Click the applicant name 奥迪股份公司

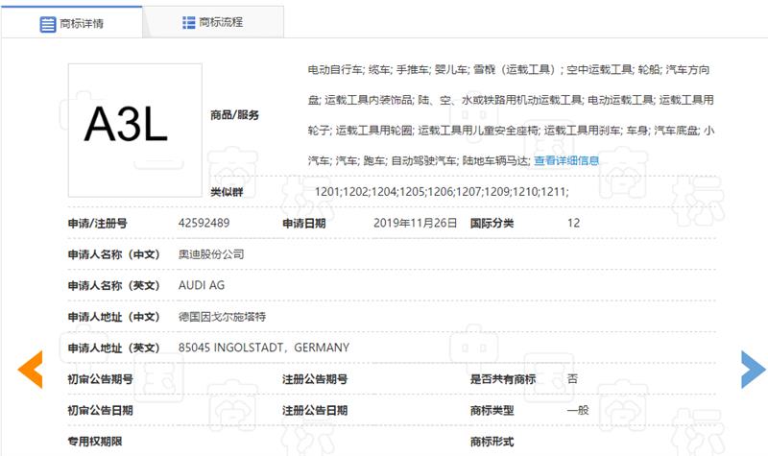[x=211, y=254]
